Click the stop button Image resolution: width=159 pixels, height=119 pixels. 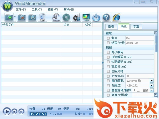pos(14,111)
